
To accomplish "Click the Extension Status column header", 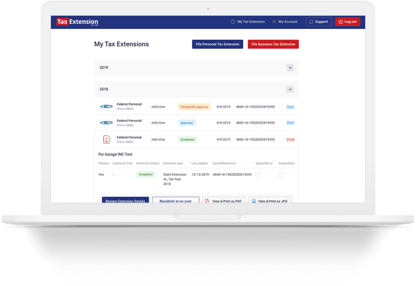I will pos(148,163).
